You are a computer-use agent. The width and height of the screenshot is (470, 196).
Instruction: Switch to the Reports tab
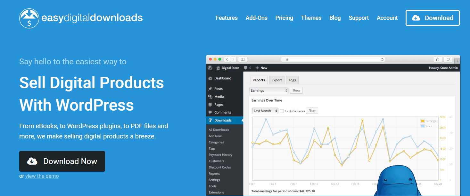pyautogui.click(x=259, y=80)
